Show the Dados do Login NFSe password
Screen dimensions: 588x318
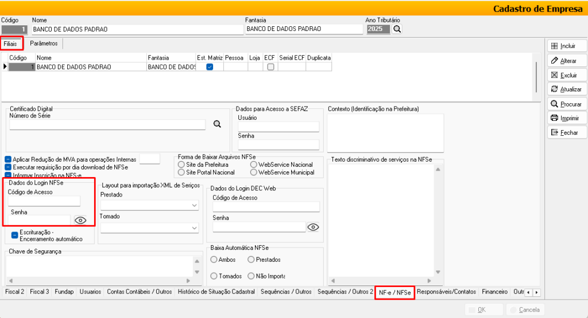[x=80, y=220]
